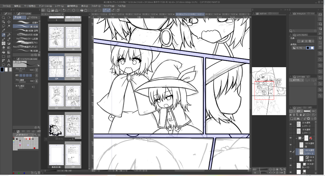Select the Move layer tool
The height and width of the screenshot is (176, 325).
[x=9, y=22]
